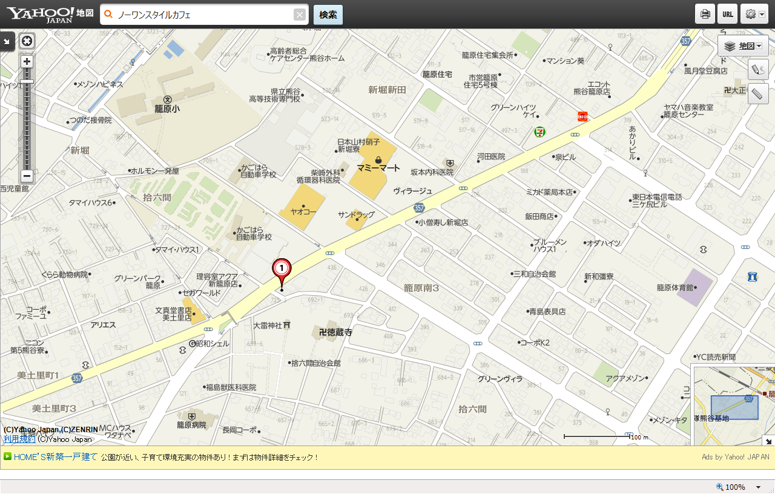Select the ruler distance measurement tool

pos(758,94)
